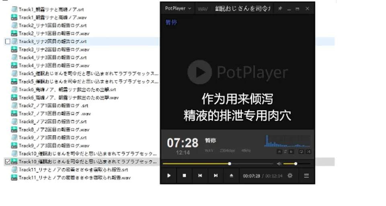Set A-B repeat end point B
386x206 pixels.
[x=291, y=151]
